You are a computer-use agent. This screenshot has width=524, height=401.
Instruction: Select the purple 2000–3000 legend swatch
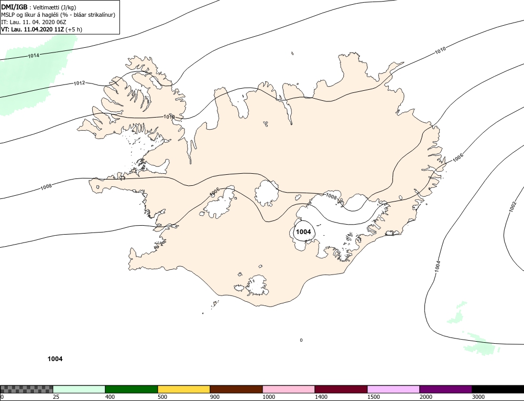coord(445,389)
